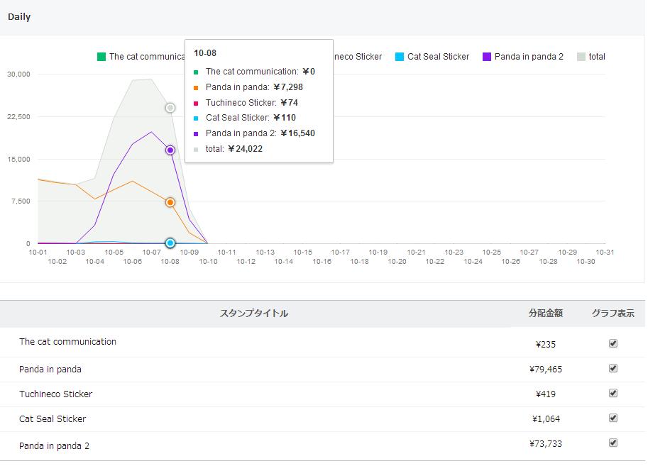Uncheck graph display for Panda in panda
The height and width of the screenshot is (466, 648).
click(613, 368)
